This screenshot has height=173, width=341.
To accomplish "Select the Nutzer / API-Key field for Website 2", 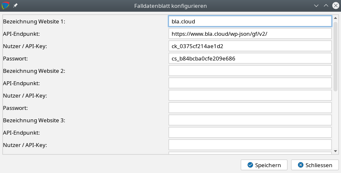I will click(250, 96).
